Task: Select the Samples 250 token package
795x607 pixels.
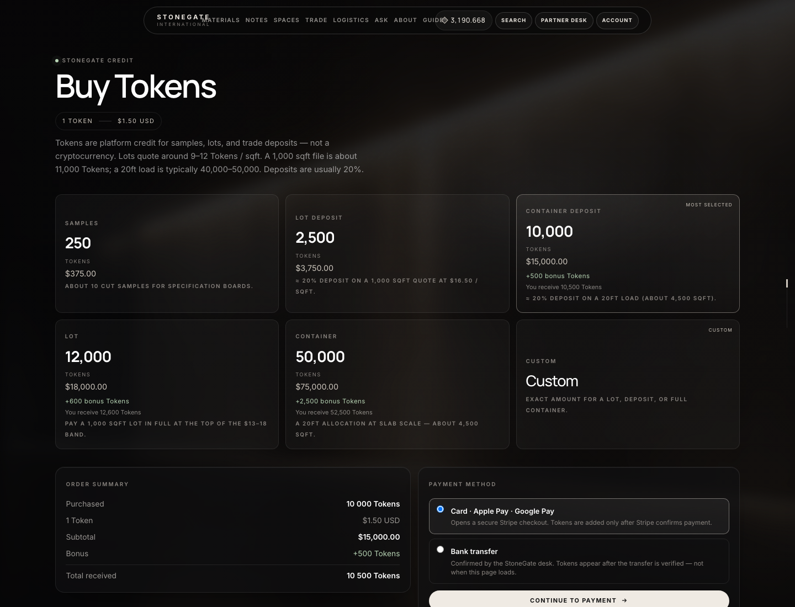Action: click(x=167, y=254)
